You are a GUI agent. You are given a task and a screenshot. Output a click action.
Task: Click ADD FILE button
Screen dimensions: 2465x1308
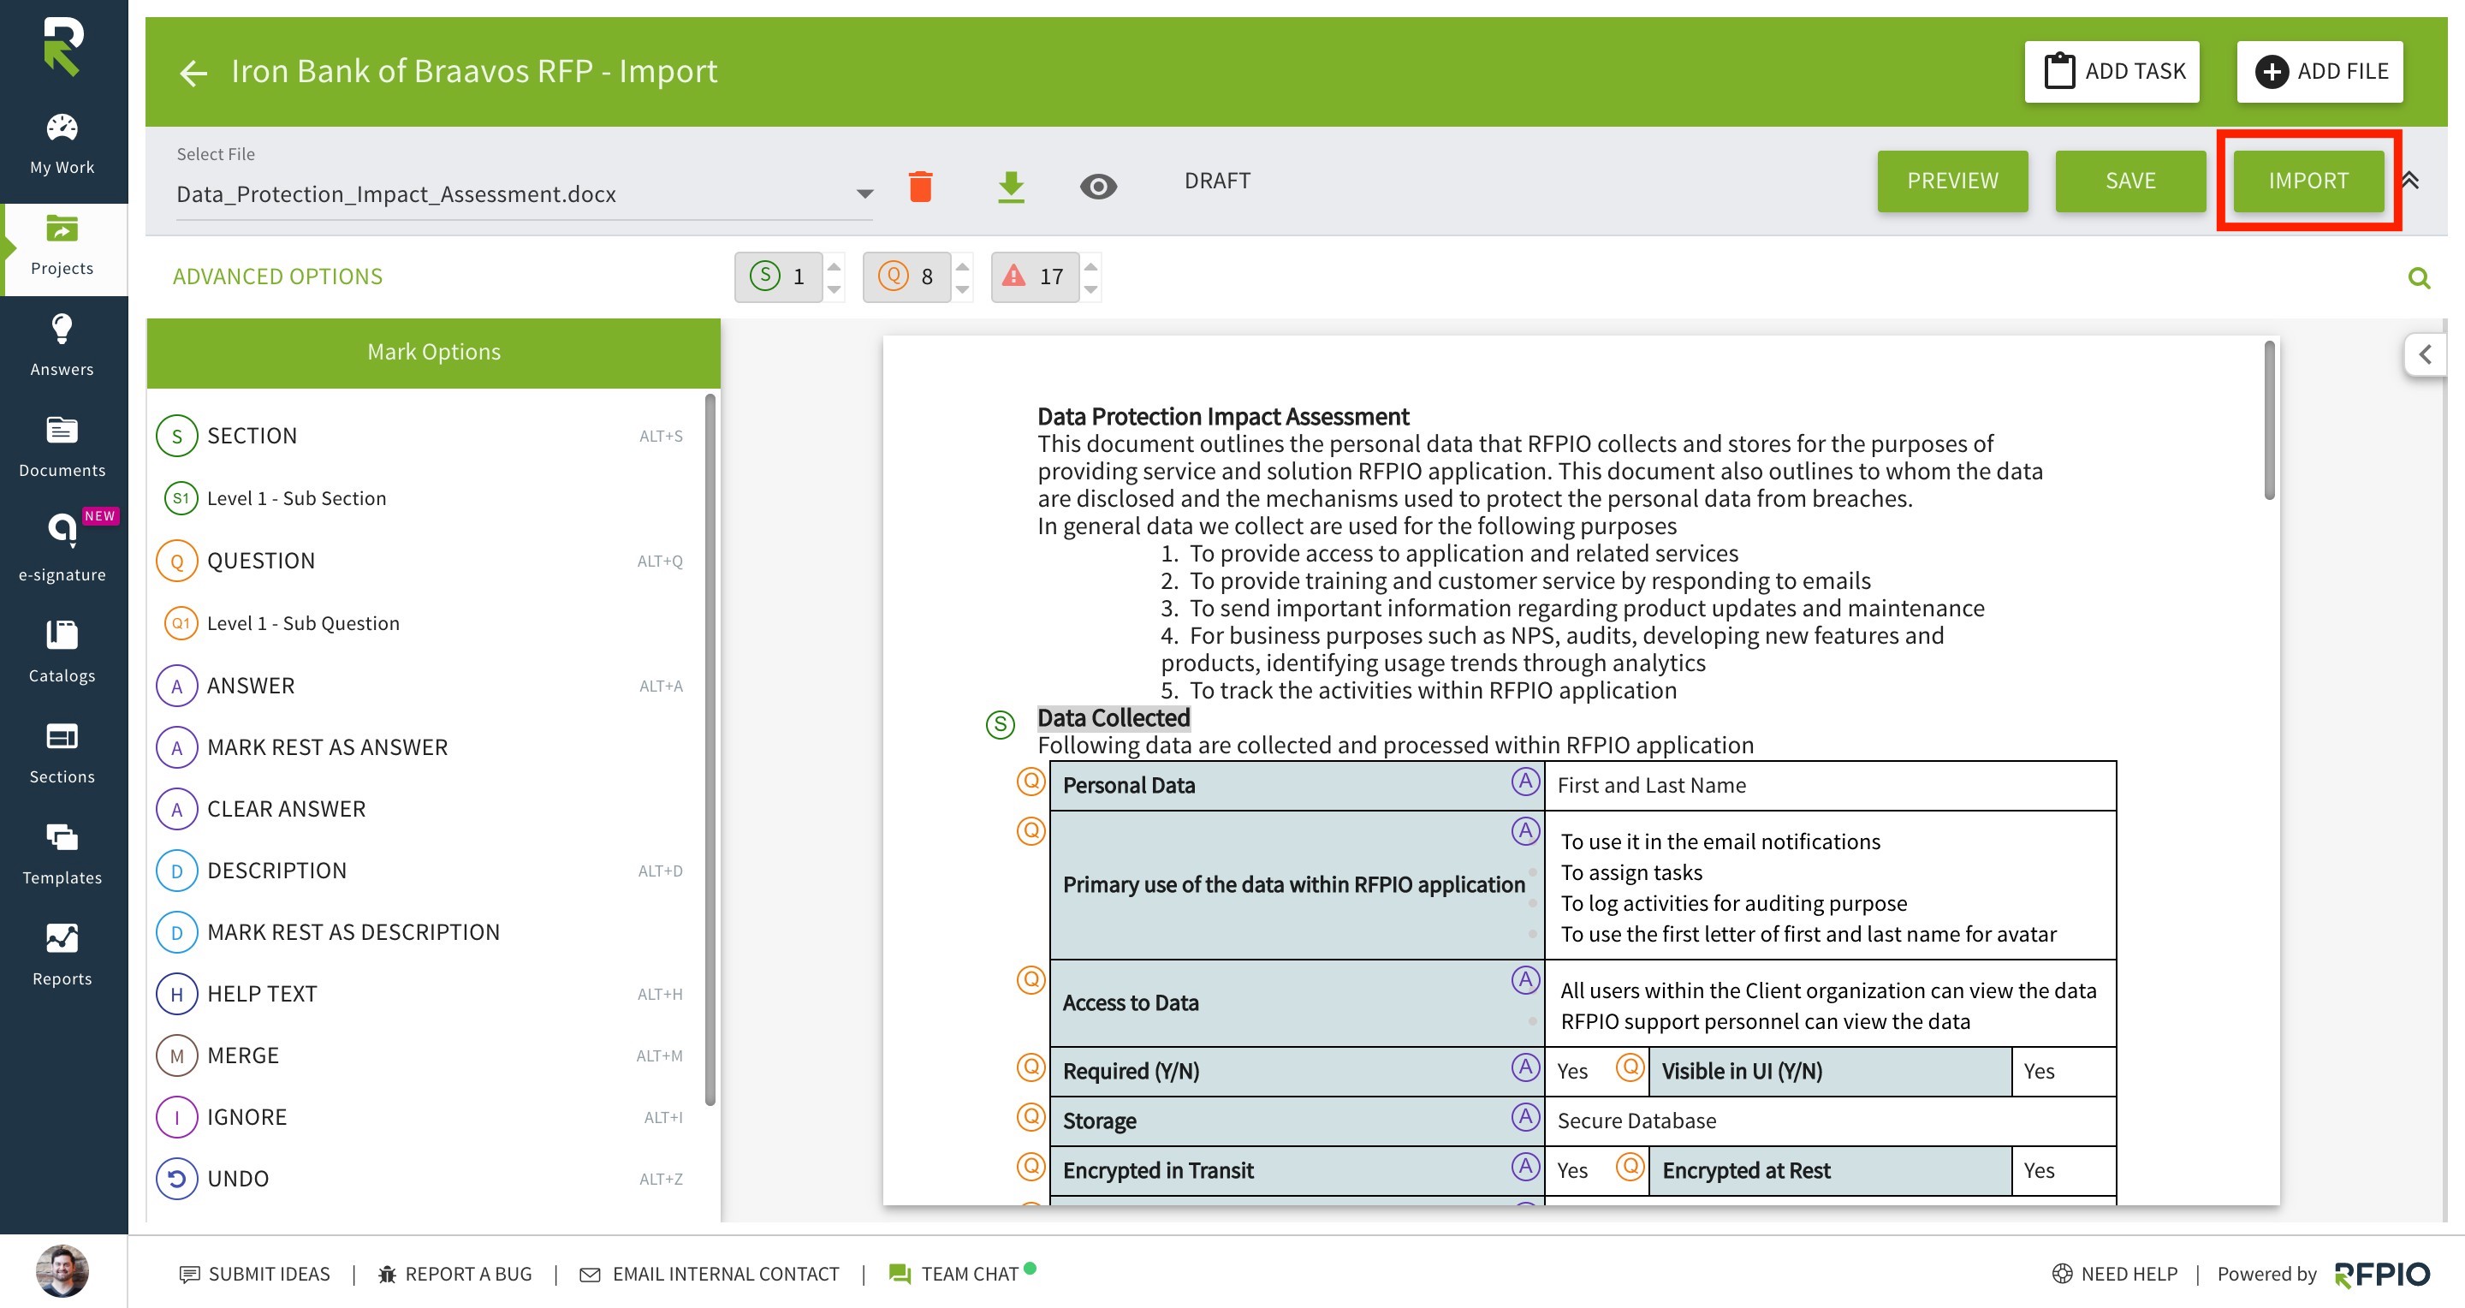2319,72
